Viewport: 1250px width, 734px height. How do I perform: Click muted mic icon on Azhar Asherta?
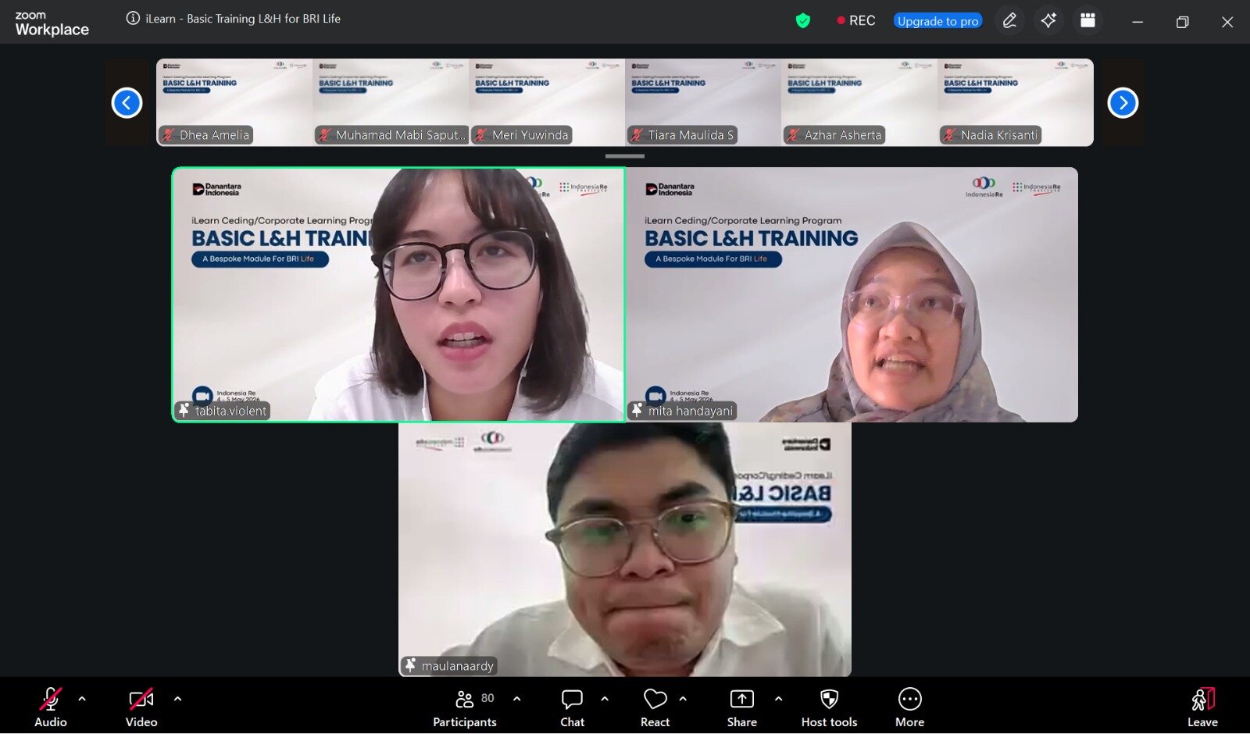coord(793,135)
